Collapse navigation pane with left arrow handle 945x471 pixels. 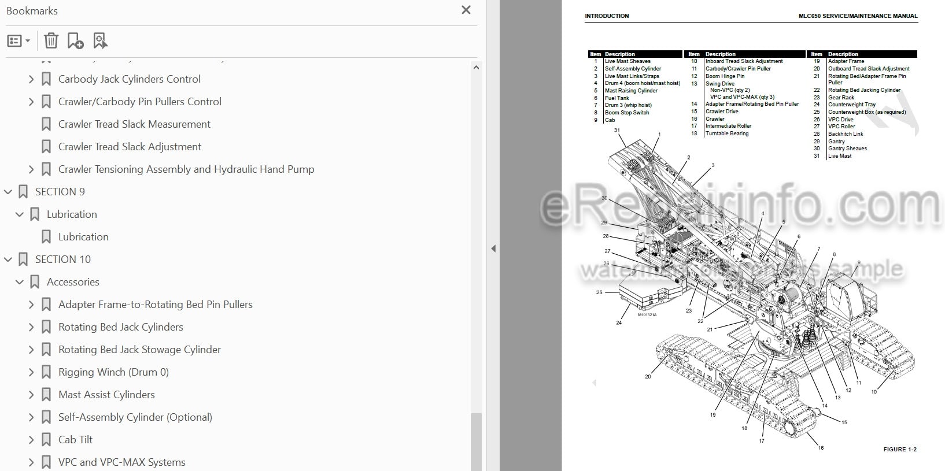(x=493, y=249)
